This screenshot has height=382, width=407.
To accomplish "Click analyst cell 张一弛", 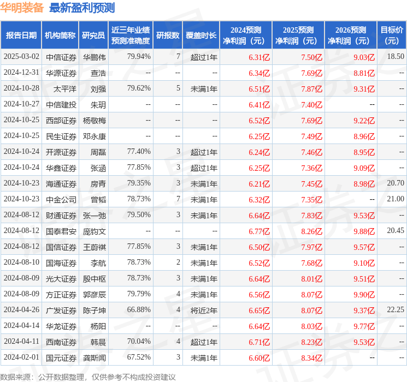I will [x=94, y=215].
